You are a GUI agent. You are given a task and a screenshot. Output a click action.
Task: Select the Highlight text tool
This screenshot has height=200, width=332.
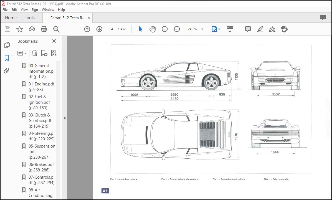point(260,29)
